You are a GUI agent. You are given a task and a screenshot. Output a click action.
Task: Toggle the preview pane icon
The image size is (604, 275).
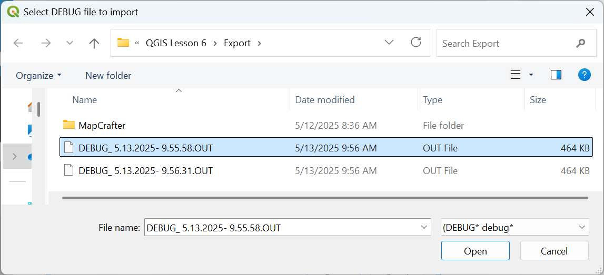(x=556, y=75)
